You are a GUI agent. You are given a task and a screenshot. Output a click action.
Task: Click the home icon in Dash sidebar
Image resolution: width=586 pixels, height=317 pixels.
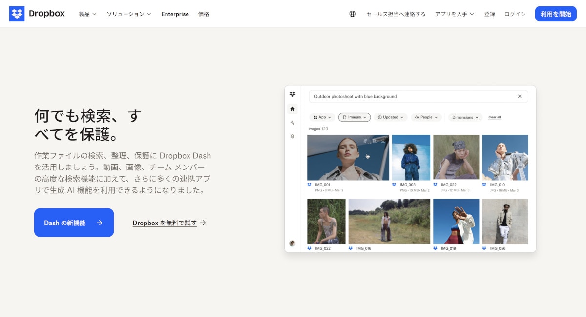pos(293,109)
